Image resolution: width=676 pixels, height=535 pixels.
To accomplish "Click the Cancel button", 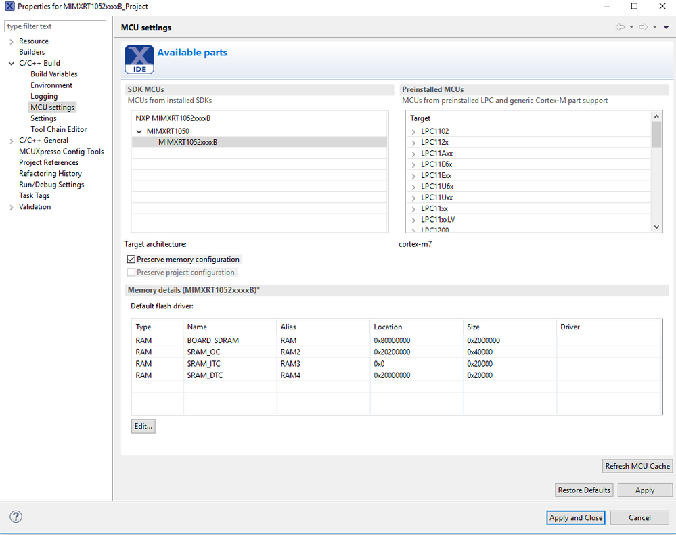I will pos(639,518).
